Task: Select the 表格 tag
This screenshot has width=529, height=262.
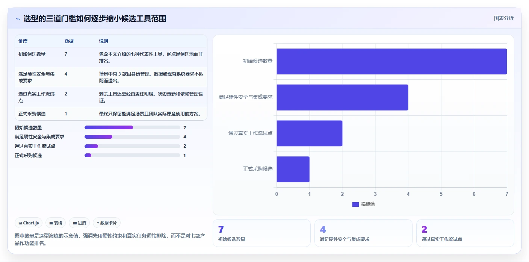Action: coord(56,223)
